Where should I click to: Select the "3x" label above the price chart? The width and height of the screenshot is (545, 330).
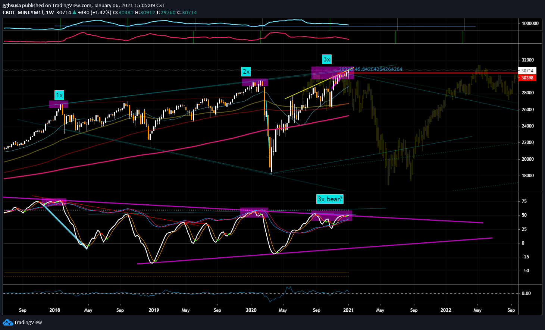tap(327, 59)
